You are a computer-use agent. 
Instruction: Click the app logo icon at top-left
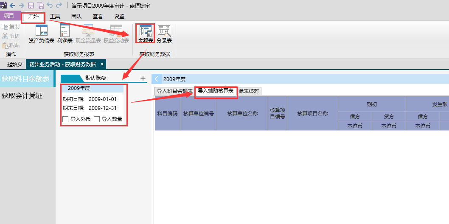click(x=3, y=5)
